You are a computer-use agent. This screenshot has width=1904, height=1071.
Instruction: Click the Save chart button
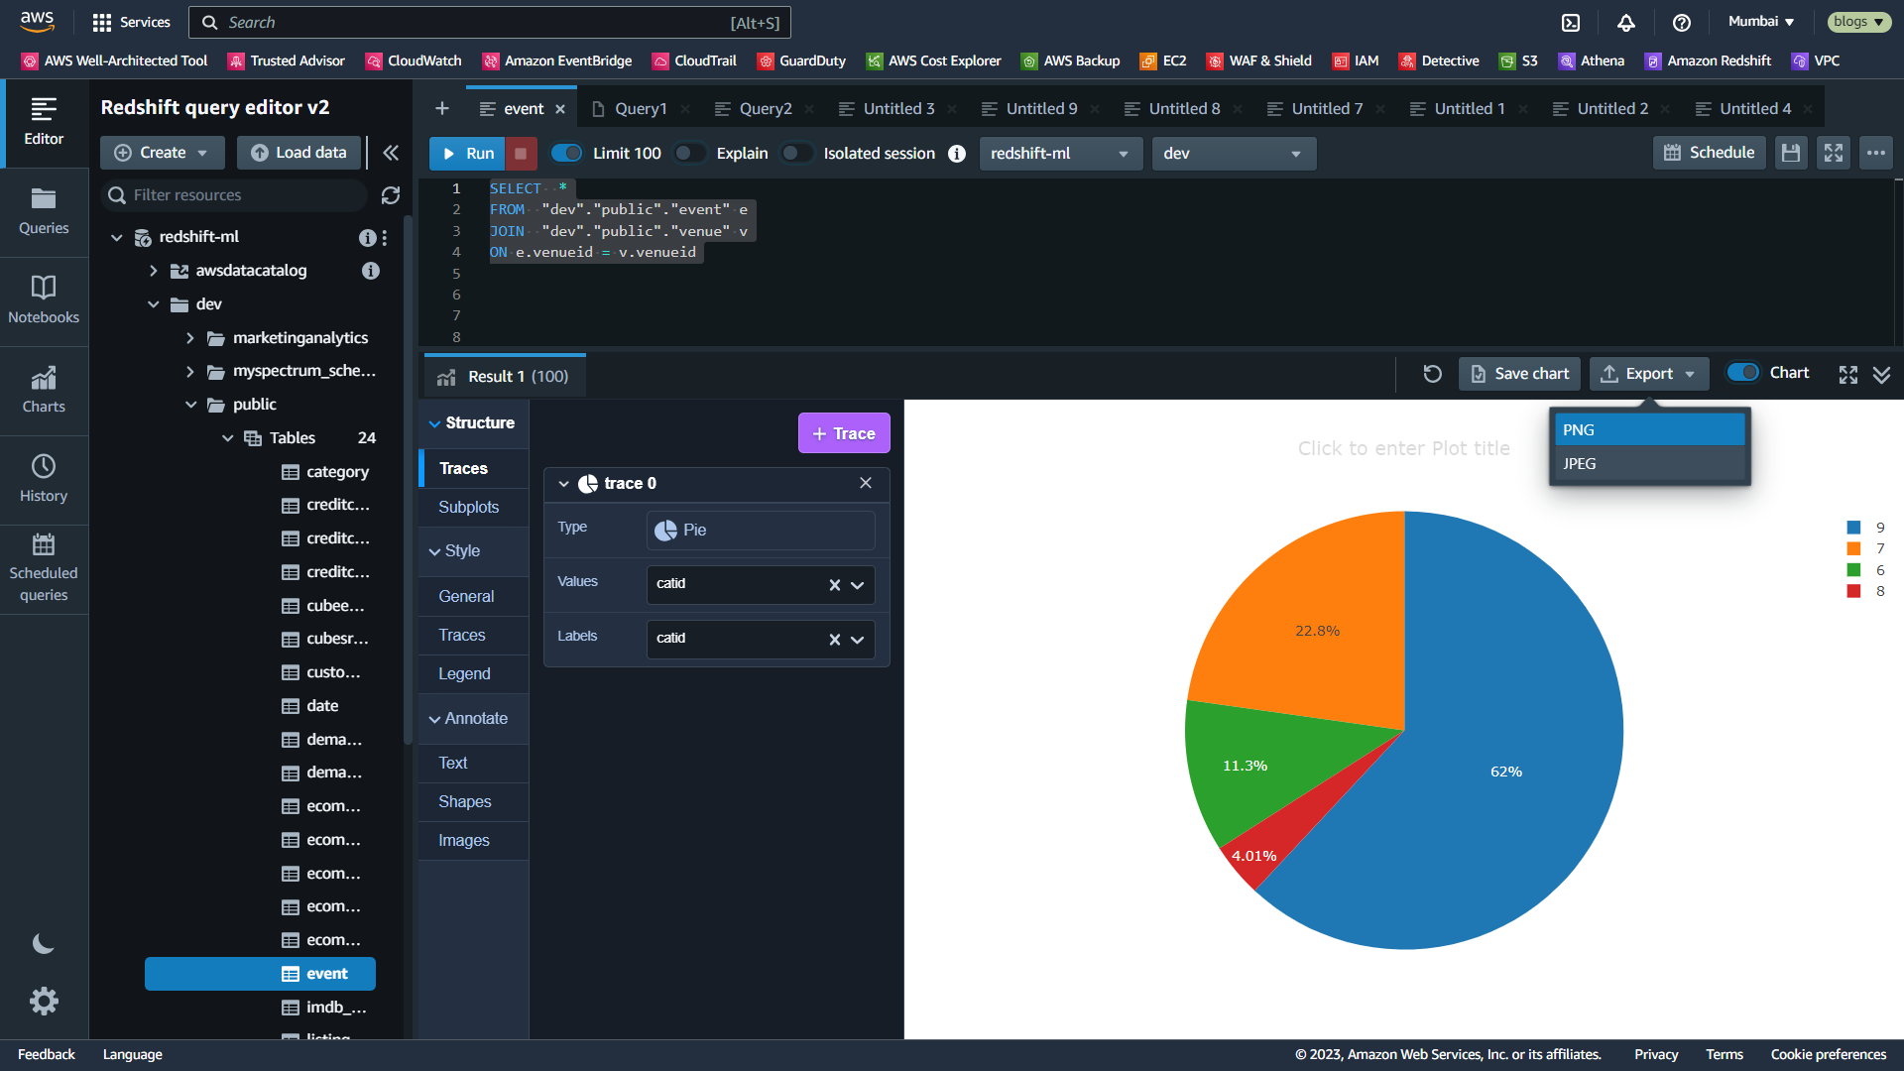click(1519, 374)
